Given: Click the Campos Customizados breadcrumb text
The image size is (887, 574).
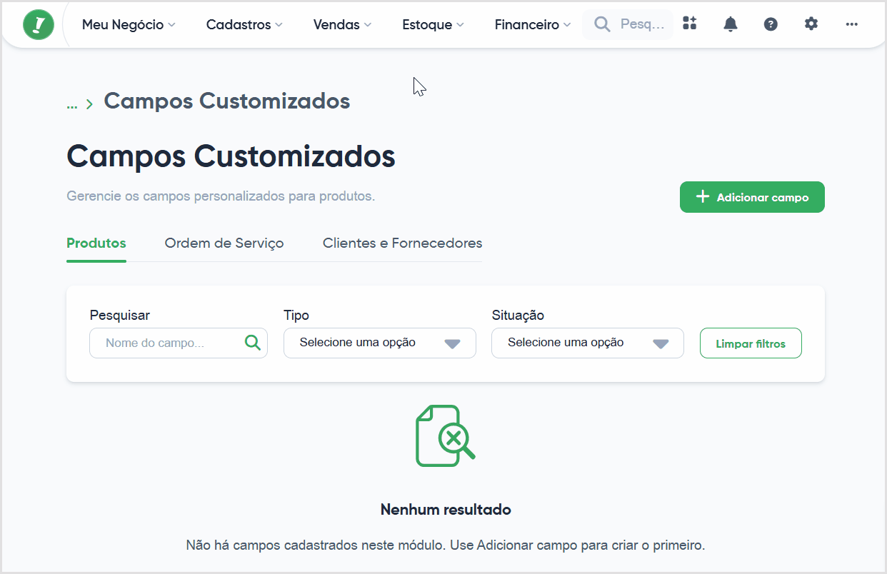Looking at the screenshot, I should (x=227, y=101).
